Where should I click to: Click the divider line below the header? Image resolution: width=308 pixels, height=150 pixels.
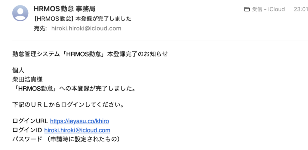159,40
